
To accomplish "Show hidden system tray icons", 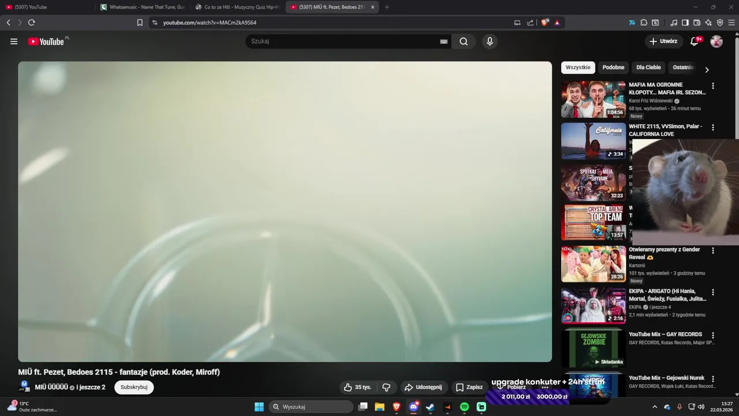I will 655,407.
